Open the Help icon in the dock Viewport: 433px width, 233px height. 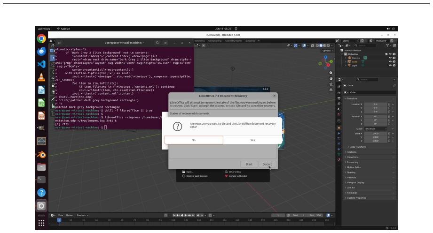(x=41, y=193)
